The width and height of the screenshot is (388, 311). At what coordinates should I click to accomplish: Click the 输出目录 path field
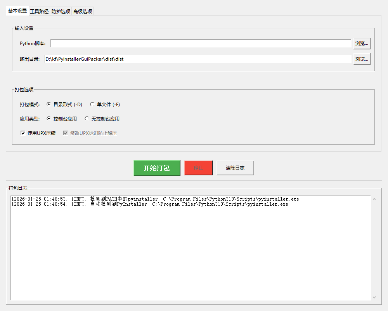pyautogui.click(x=197, y=59)
